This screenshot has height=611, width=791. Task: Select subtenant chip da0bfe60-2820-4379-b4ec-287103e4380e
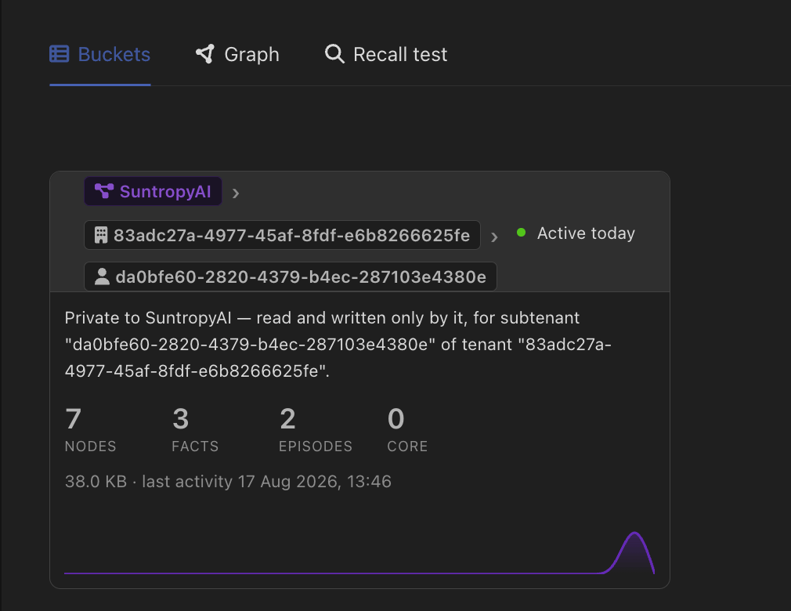coord(291,277)
